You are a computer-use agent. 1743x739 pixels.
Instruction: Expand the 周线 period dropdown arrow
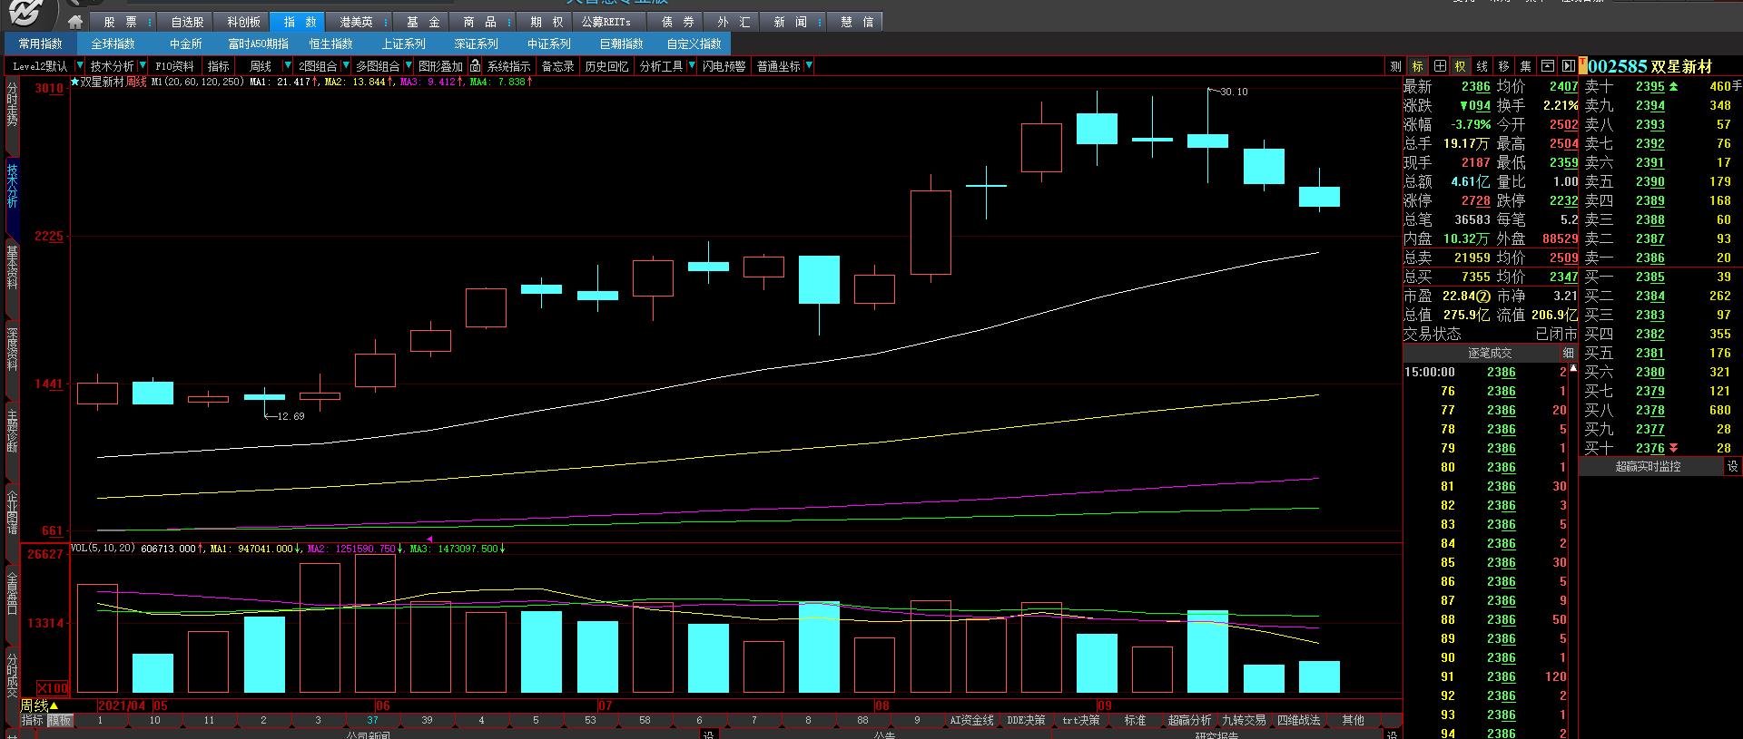(x=288, y=66)
